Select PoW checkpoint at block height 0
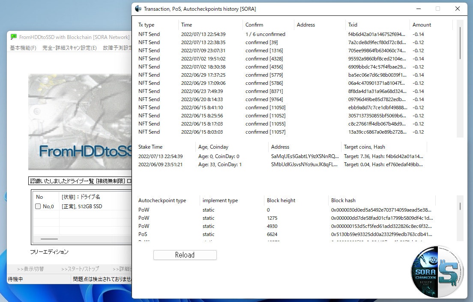Viewport: 473px width, 302px height. point(286,210)
